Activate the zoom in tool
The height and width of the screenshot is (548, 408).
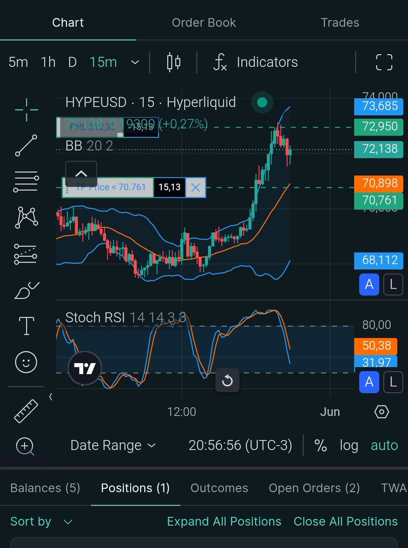[25, 446]
